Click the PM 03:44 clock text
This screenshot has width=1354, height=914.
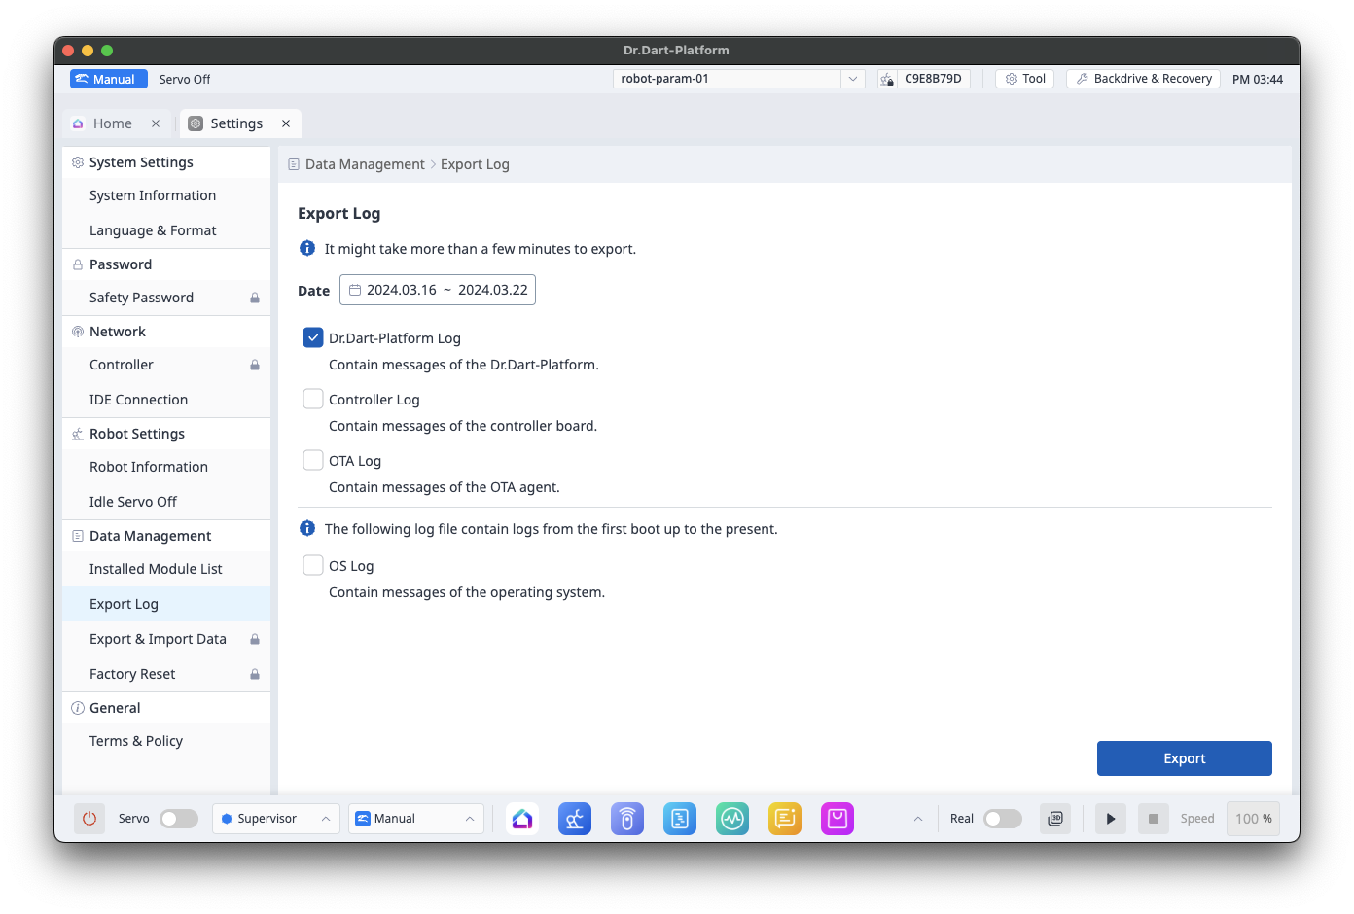coord(1258,80)
